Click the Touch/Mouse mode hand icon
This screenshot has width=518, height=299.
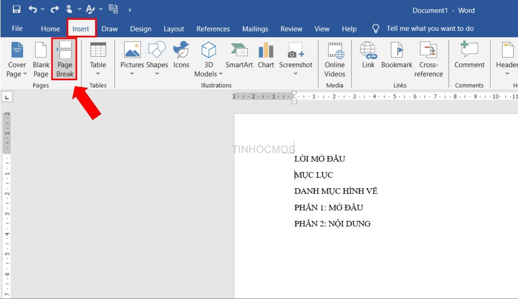[69, 9]
